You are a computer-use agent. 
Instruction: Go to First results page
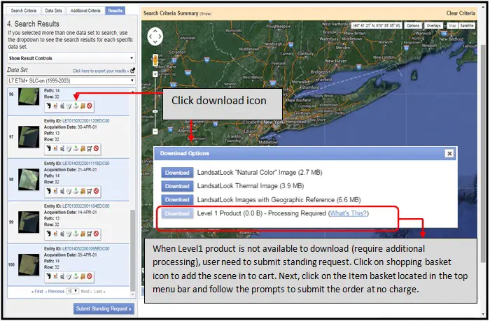tap(37, 292)
